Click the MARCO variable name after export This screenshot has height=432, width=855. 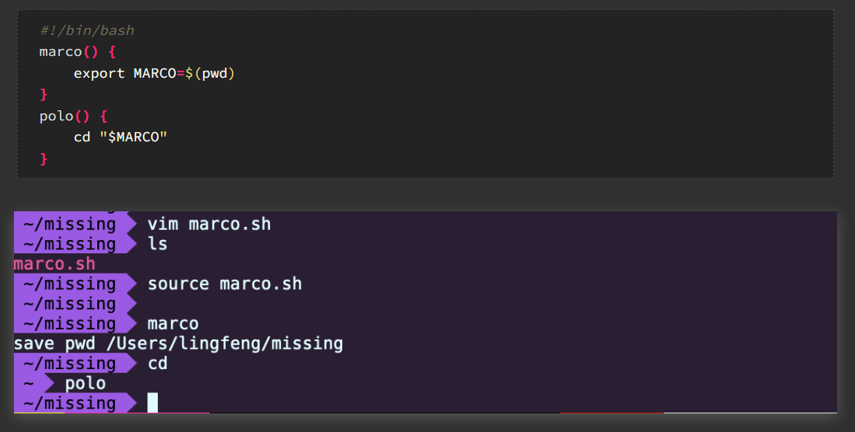155,73
